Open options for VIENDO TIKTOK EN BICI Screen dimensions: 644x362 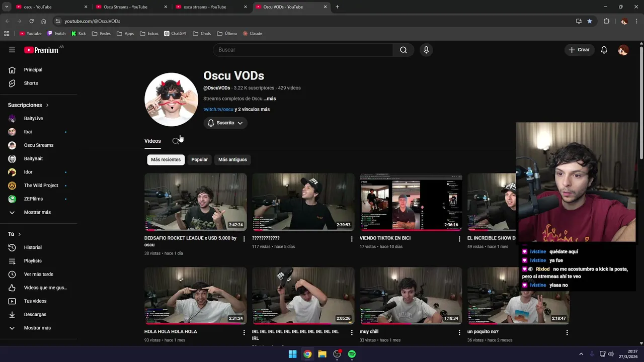[459, 239]
